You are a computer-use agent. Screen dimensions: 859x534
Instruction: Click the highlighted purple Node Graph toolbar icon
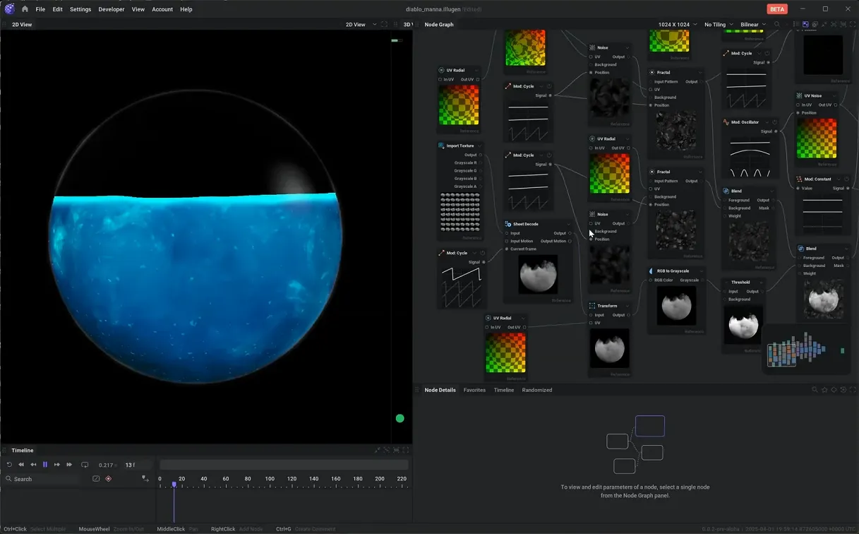805,24
